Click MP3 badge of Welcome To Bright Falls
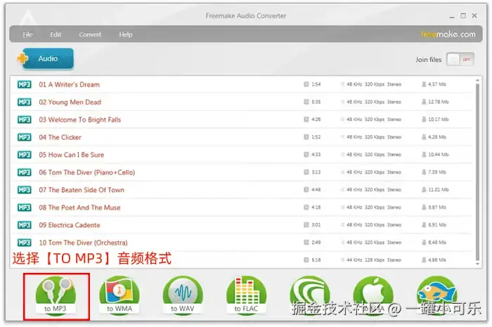The image size is (492, 327). pyautogui.click(x=25, y=120)
